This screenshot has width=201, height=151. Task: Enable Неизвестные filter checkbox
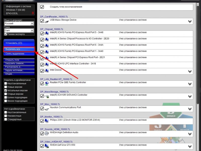coord(6,116)
